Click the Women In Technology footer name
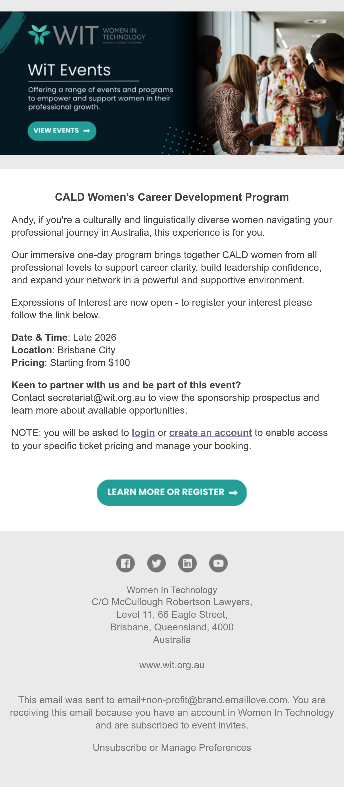The image size is (344, 787). (x=172, y=590)
